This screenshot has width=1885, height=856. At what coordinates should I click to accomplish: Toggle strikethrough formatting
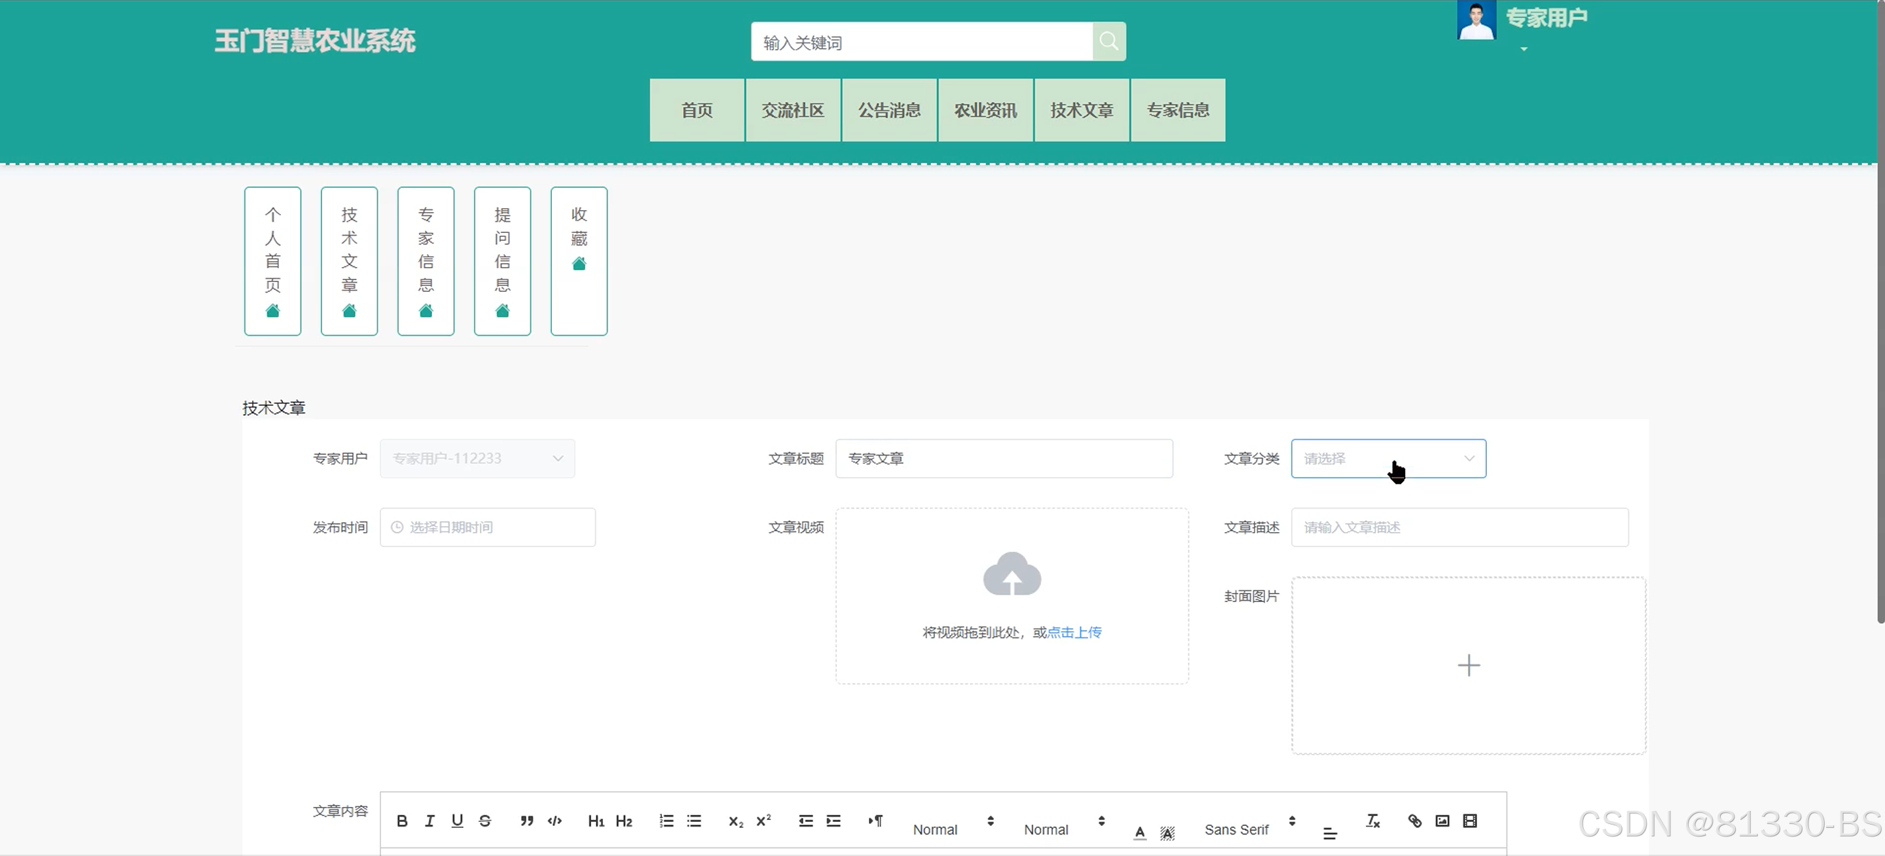[485, 821]
